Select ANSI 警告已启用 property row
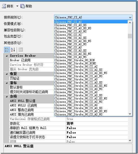This screenshot has width=138, height=154. tap(32, 110)
